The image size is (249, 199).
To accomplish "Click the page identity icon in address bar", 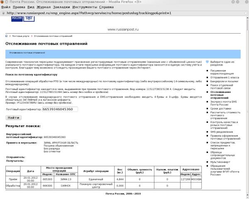I will [x=3, y=13].
